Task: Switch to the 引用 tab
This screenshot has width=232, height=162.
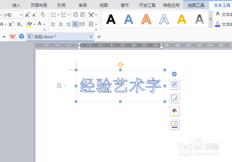Action: 61,5
